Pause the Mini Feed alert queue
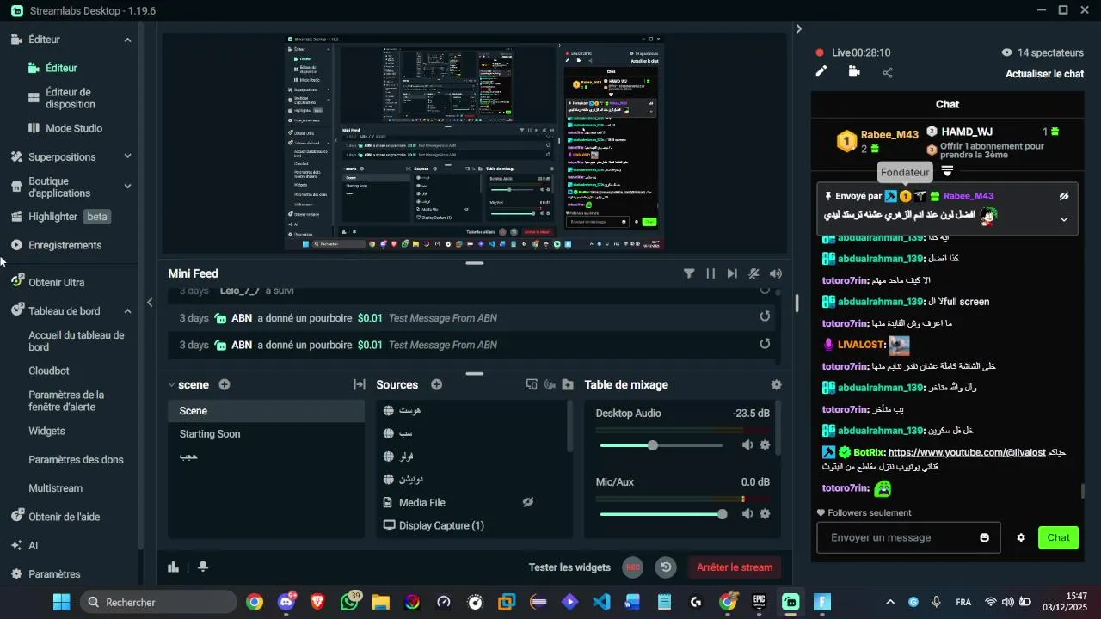Image resolution: width=1101 pixels, height=619 pixels. point(710,273)
